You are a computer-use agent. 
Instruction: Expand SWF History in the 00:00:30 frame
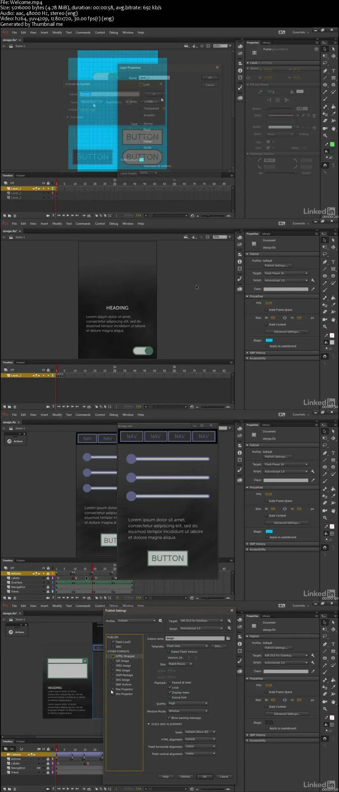[x=247, y=353]
